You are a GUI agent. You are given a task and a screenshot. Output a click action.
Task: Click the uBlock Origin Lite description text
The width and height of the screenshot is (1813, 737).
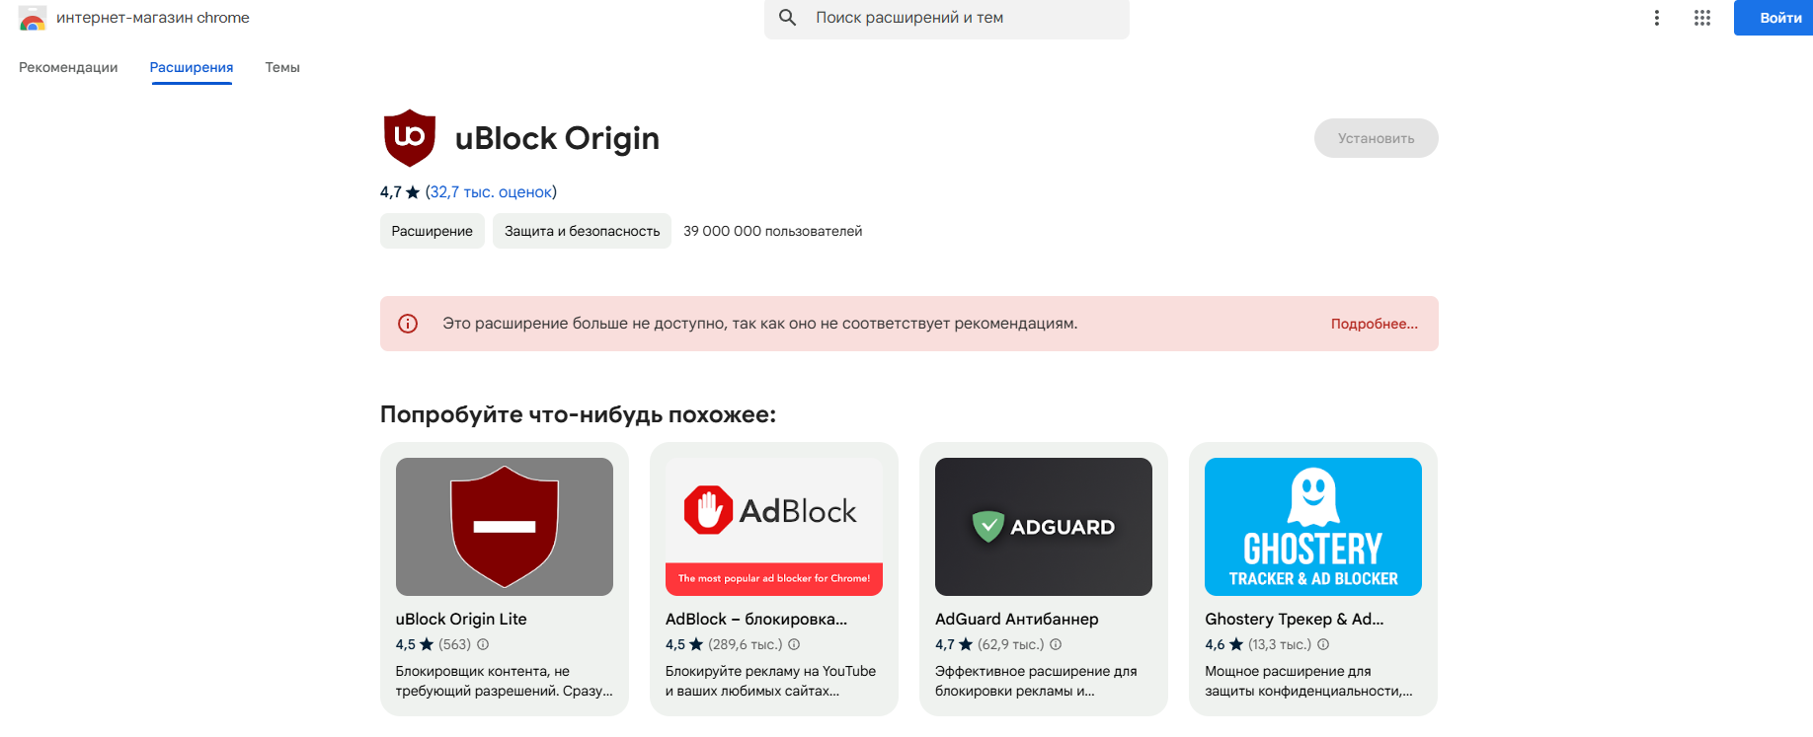pyautogui.click(x=505, y=681)
